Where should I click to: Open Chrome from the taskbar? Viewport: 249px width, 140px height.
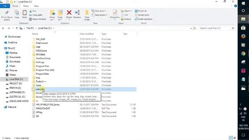pos(243,54)
